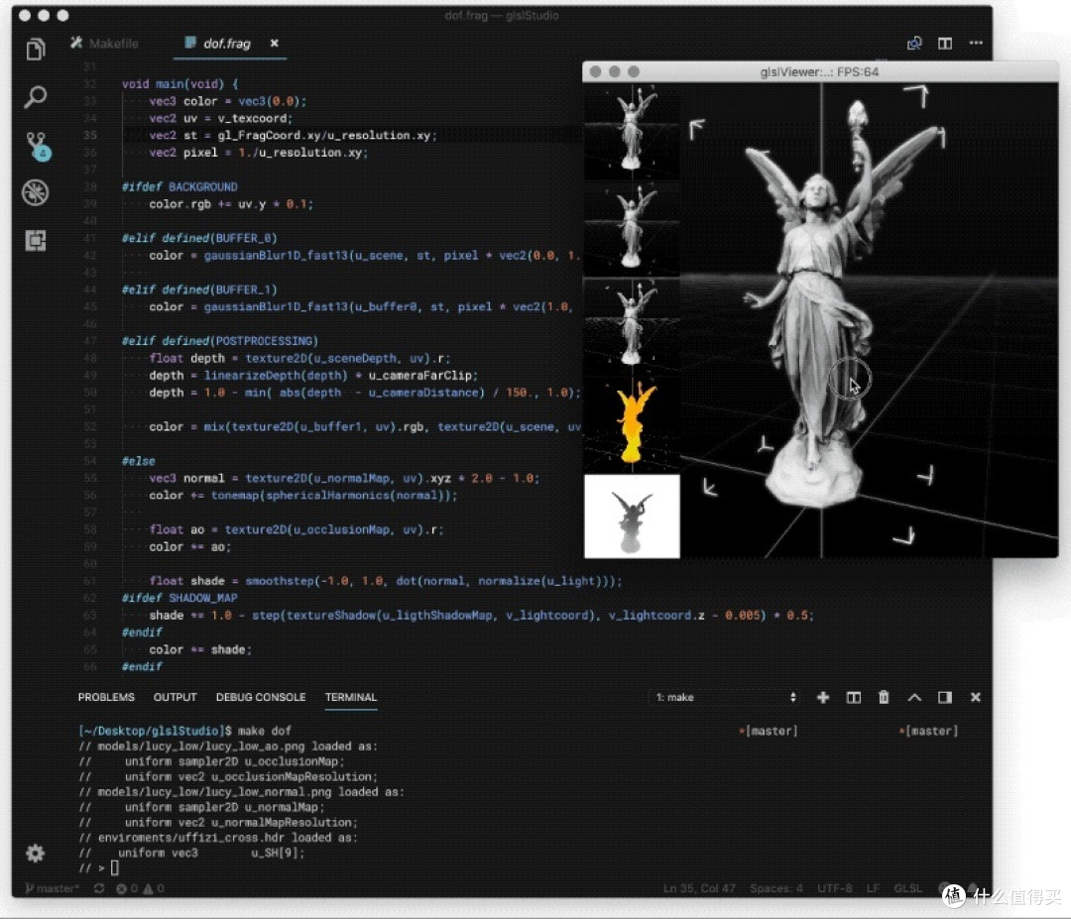Click the glslViewer window title bar

(820, 71)
